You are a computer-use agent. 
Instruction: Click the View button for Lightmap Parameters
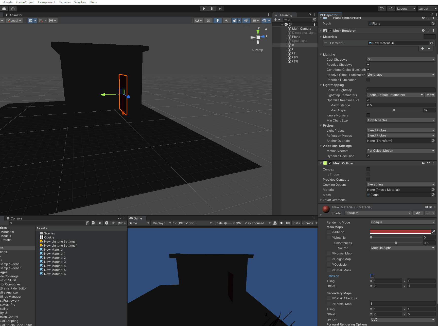[x=430, y=95]
